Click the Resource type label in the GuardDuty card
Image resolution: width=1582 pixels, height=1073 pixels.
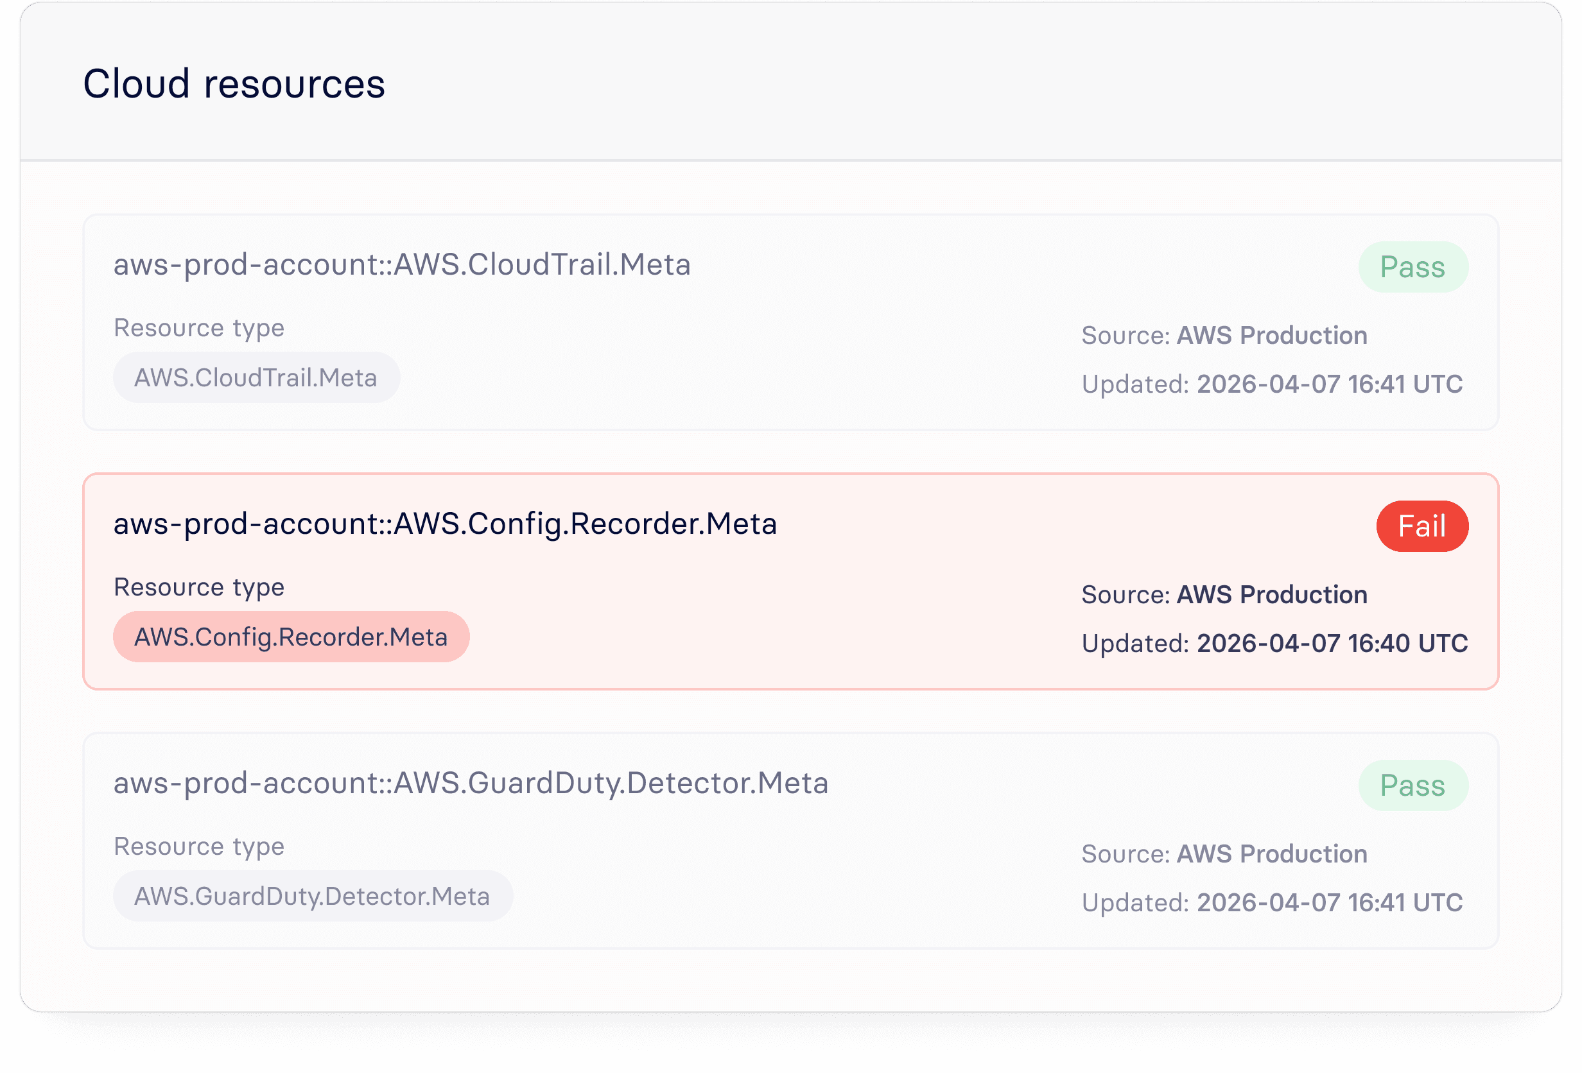click(x=199, y=846)
